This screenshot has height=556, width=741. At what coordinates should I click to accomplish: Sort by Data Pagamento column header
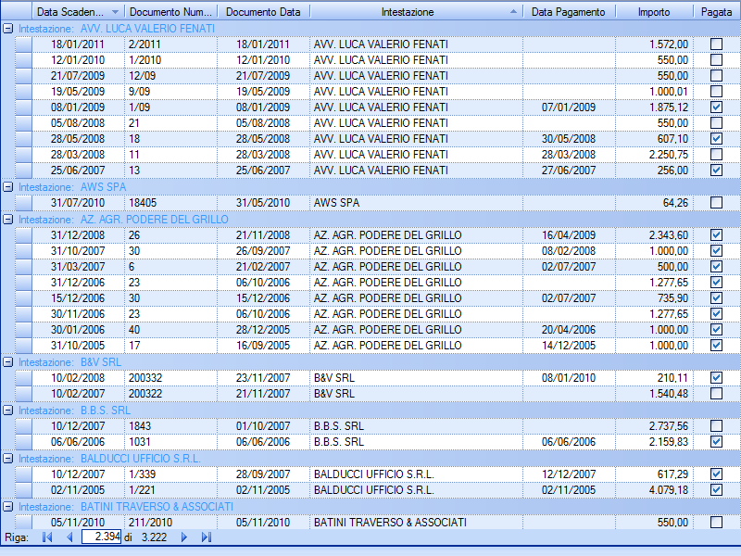click(569, 12)
